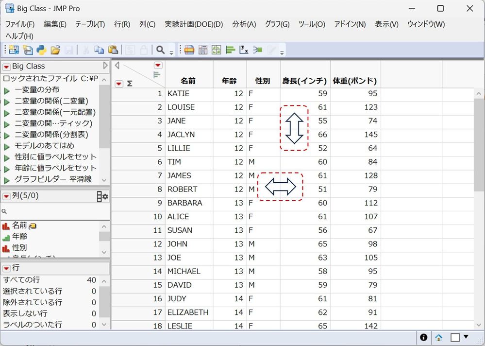Open the グラフ(G) menu
The height and width of the screenshot is (346, 485).
click(x=277, y=24)
